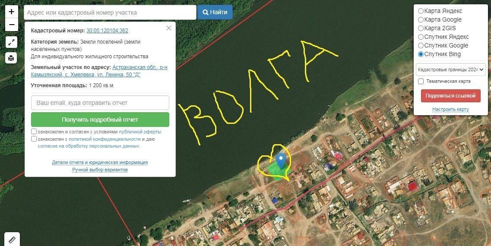The height and width of the screenshot is (246, 491).
Task: Select the Карта 2GIS radio option
Action: coord(421,28)
